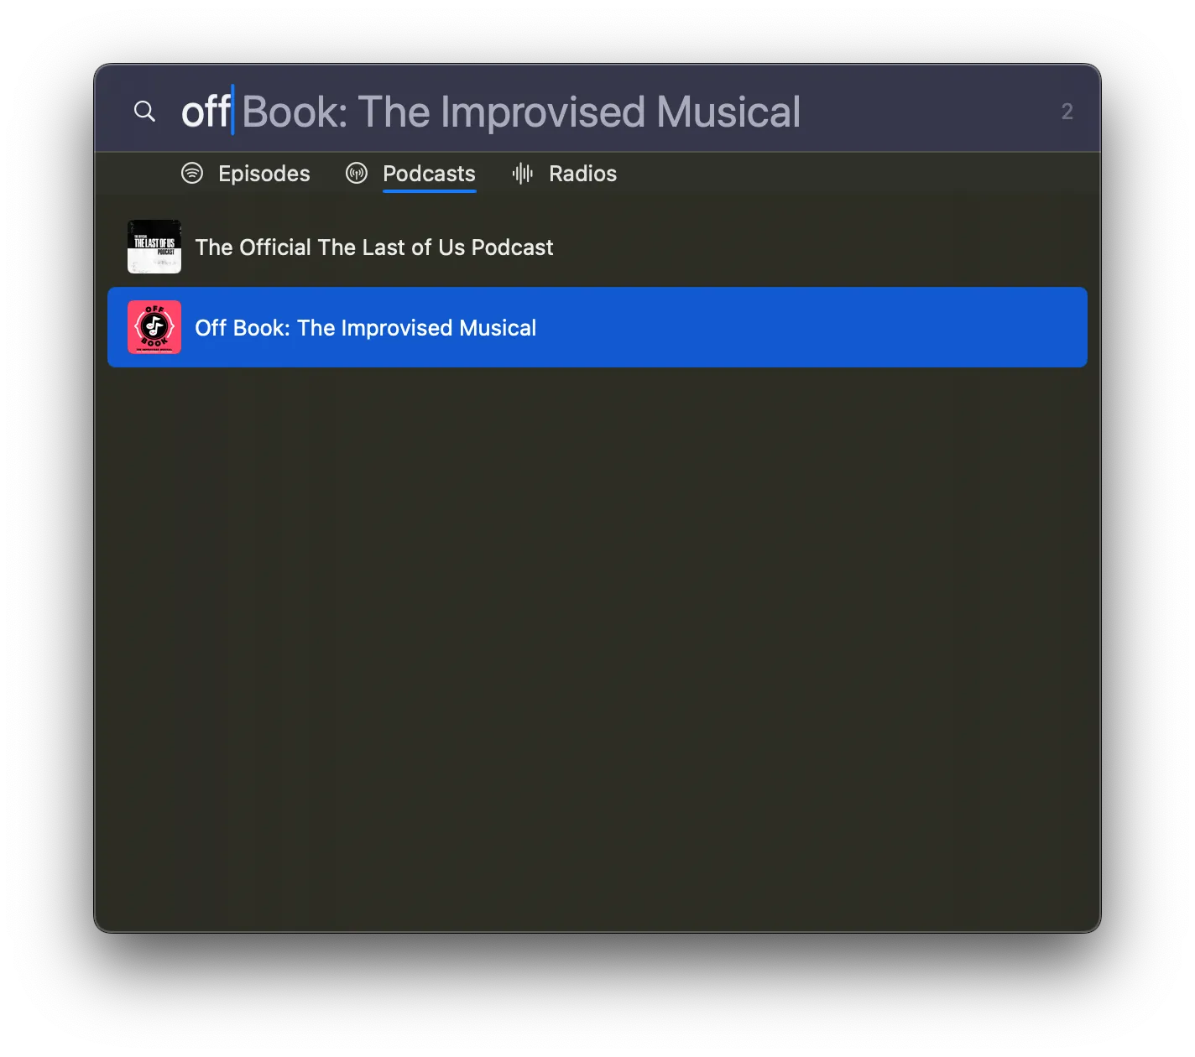Click The Last of Us podcast artwork
1195x1057 pixels.
click(x=154, y=247)
